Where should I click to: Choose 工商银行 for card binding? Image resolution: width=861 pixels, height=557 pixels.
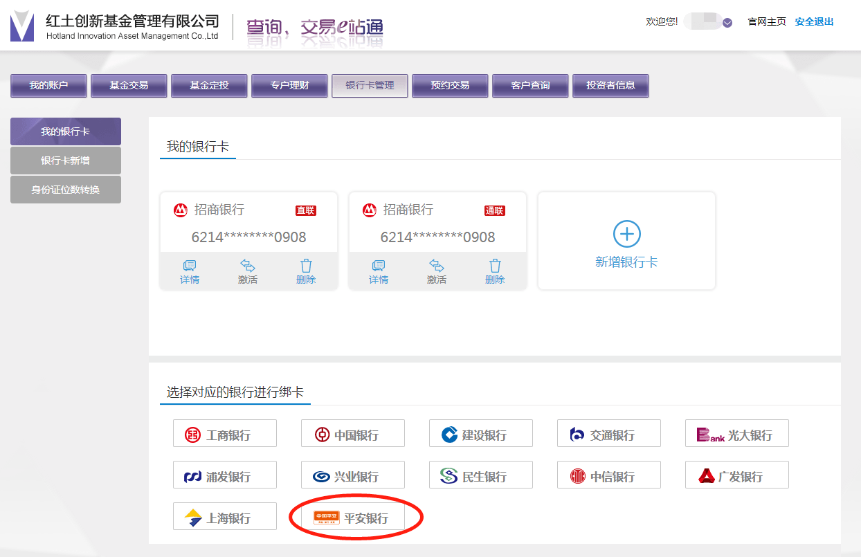coord(225,433)
